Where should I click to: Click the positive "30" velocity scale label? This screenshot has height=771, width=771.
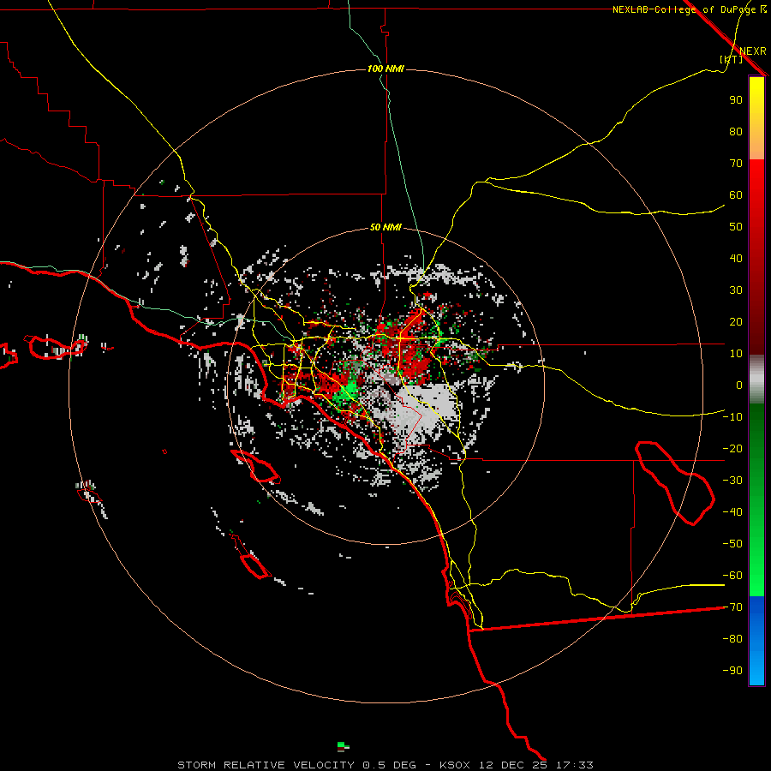736,290
